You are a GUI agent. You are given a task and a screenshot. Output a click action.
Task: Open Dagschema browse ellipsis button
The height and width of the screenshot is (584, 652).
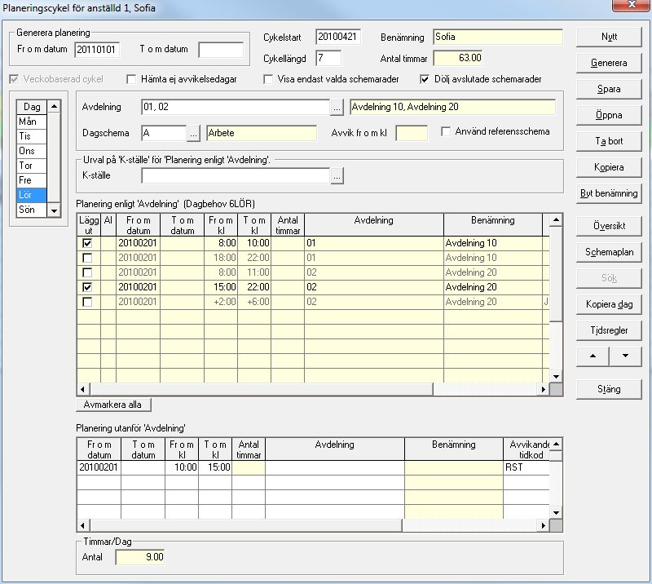(193, 134)
